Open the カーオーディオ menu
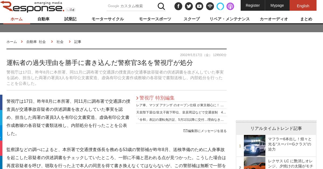The image size is (323, 169). click(274, 19)
